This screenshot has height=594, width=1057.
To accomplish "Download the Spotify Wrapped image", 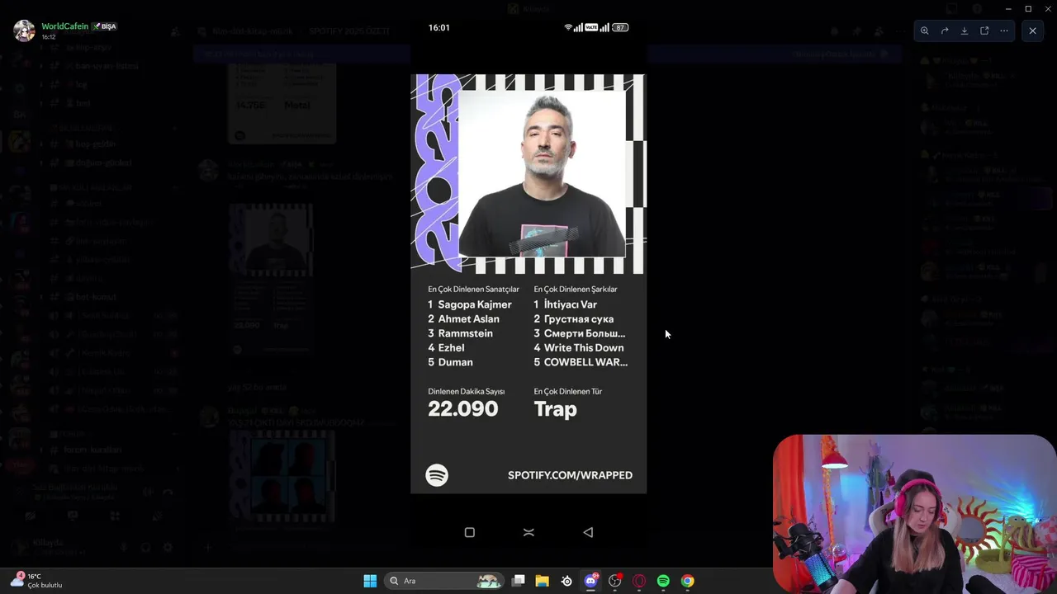I will [965, 31].
